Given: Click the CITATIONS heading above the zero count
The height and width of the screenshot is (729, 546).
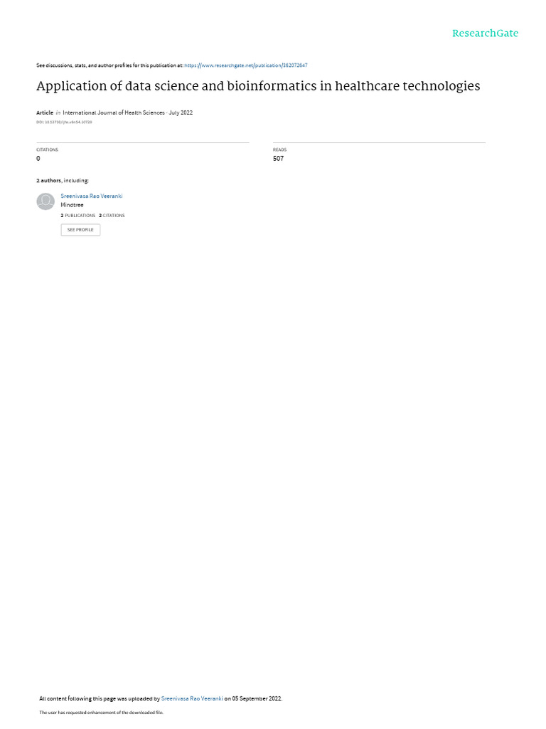Looking at the screenshot, I should [x=48, y=150].
